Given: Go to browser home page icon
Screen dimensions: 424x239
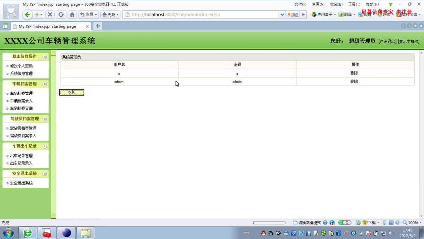Looking at the screenshot, I should [72, 15].
